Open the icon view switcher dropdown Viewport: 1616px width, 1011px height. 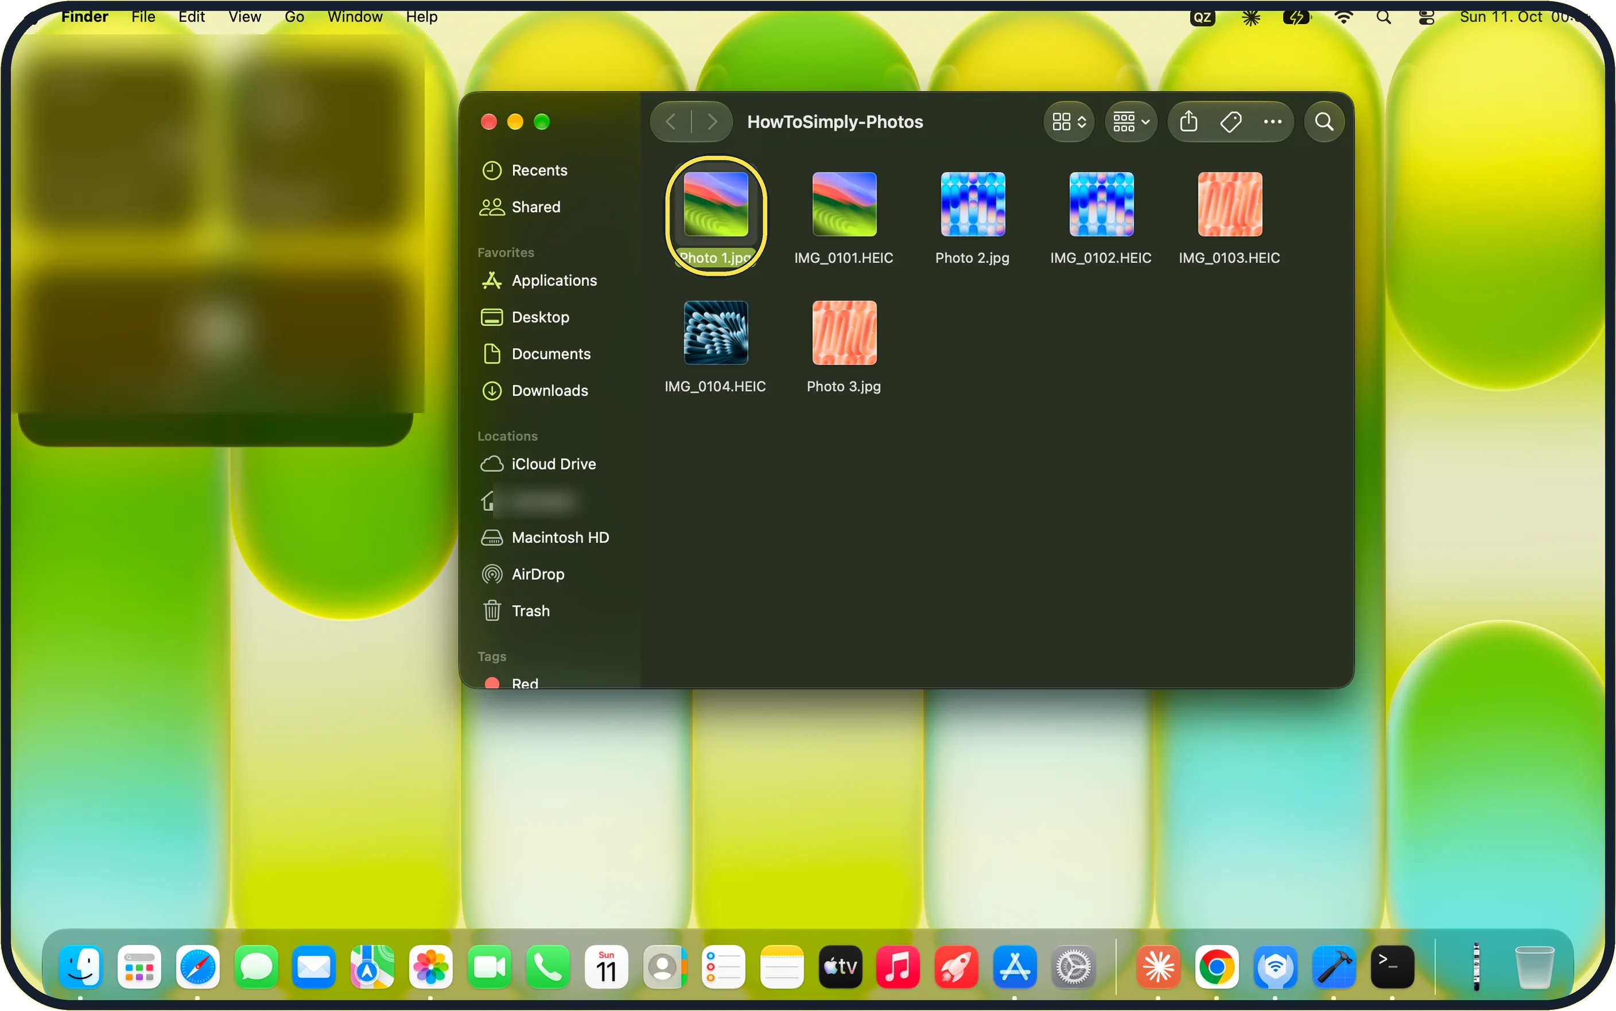[x=1069, y=122]
